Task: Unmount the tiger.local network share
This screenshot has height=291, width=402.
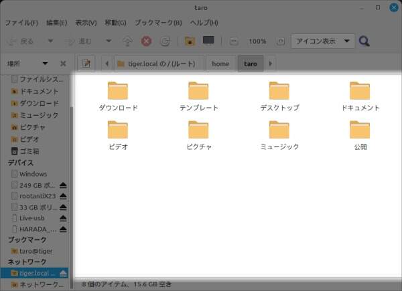Action: [x=63, y=274]
